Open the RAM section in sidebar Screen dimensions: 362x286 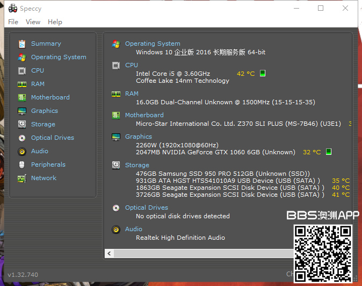(x=38, y=84)
